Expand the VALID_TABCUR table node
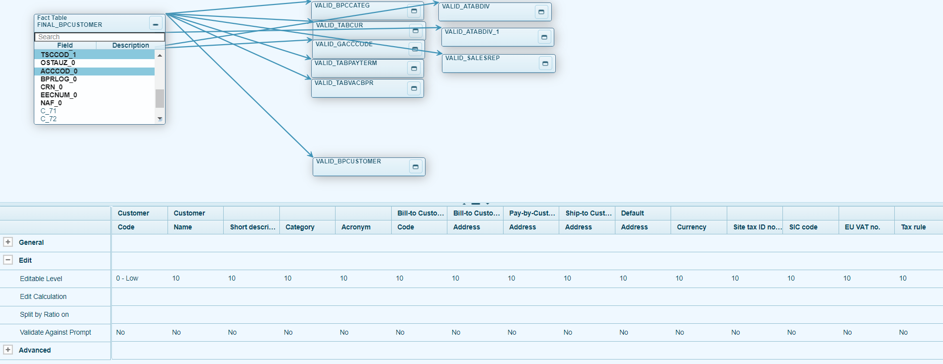Viewport: 943px width, 364px height. point(416,31)
